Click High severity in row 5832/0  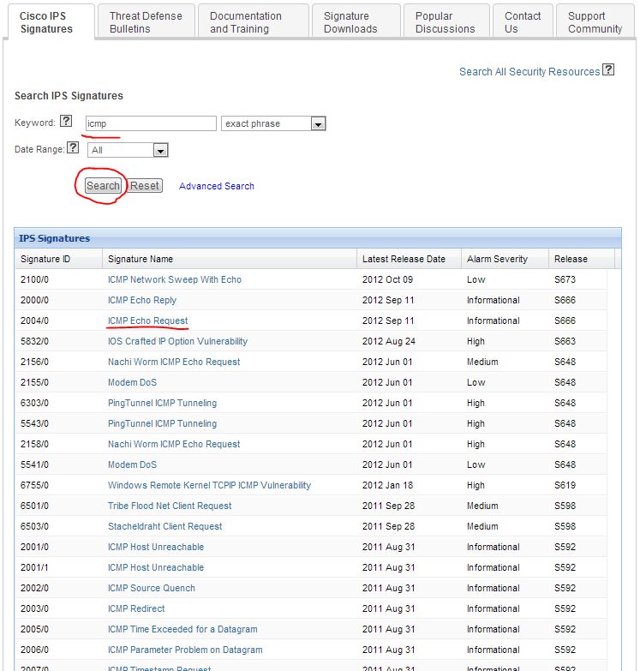pos(476,341)
